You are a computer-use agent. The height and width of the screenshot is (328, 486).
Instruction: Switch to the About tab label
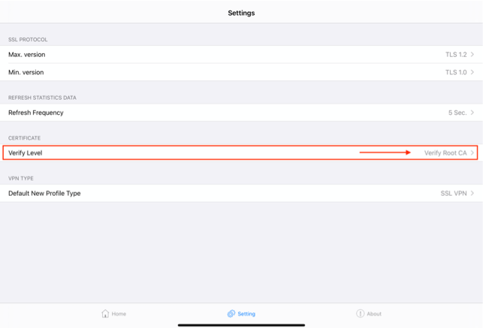[373, 314]
